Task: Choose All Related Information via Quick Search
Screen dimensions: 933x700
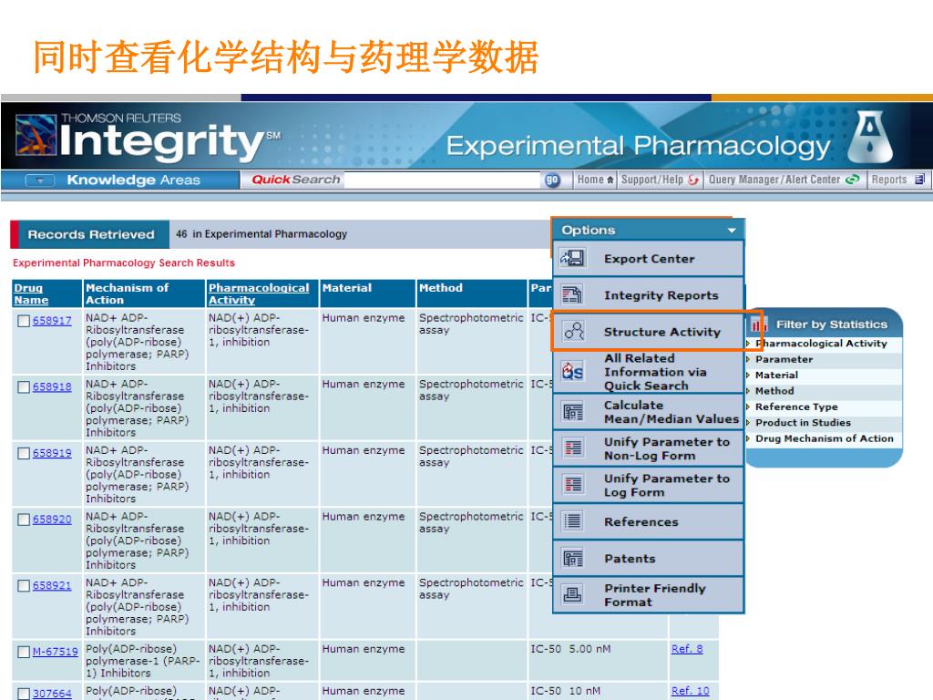Action: [649, 372]
